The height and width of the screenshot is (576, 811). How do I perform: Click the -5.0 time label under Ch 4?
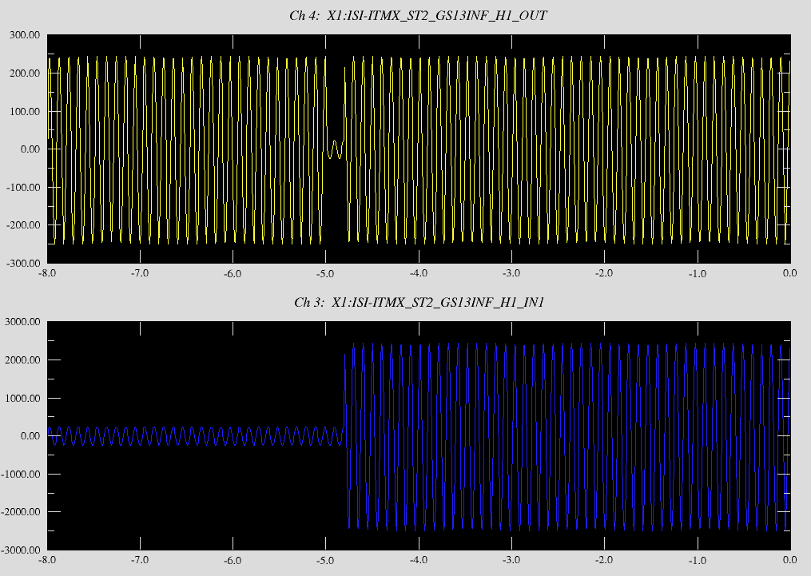click(325, 273)
